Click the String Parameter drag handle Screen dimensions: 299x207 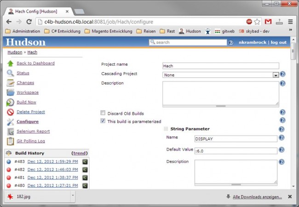click(x=166, y=129)
